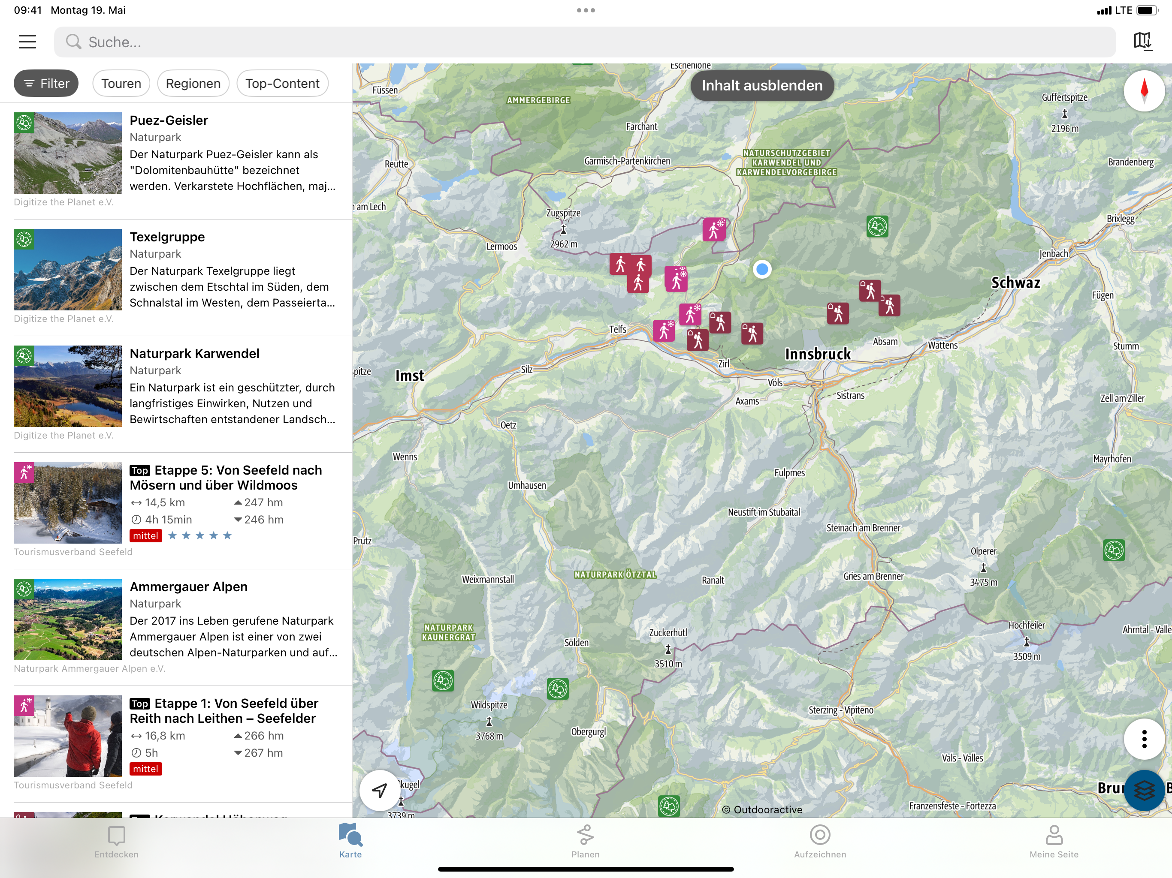Select green park marker beside Outdooractive copyright
Viewport: 1172px width, 878px height.
coord(669,806)
